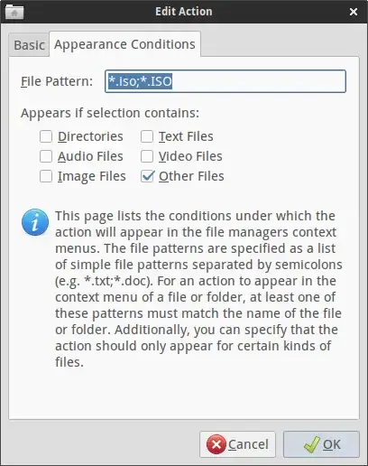This screenshot has height=466, width=368.
Task: Turn on the Video Files checkbox
Action: pos(147,156)
